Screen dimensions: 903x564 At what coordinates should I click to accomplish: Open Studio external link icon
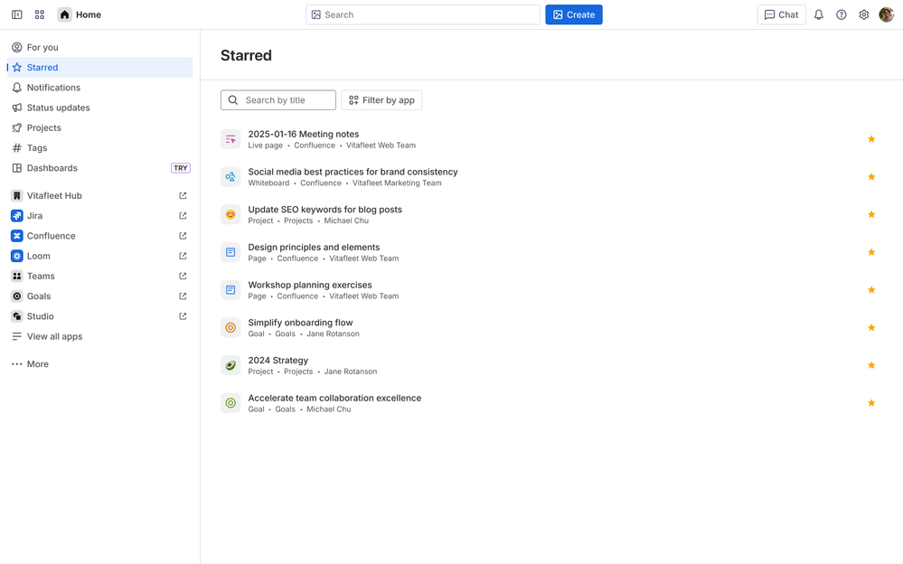coord(183,317)
